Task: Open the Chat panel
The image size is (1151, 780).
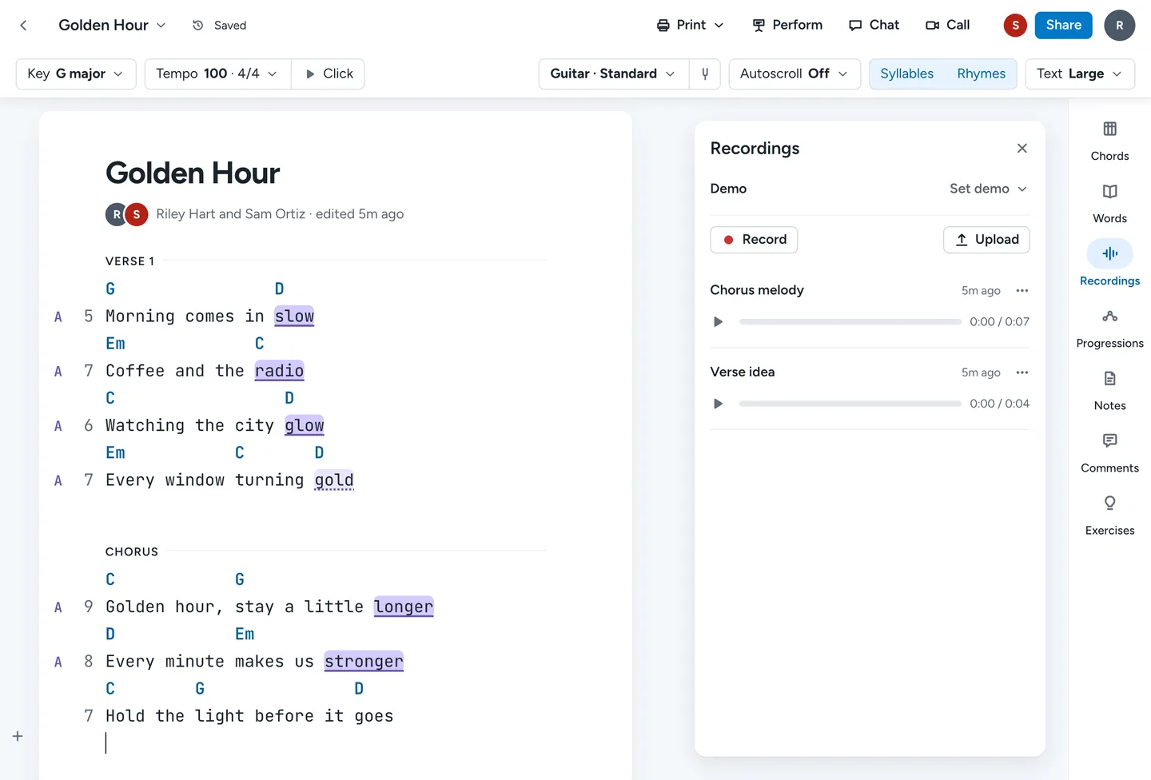Action: [x=874, y=26]
